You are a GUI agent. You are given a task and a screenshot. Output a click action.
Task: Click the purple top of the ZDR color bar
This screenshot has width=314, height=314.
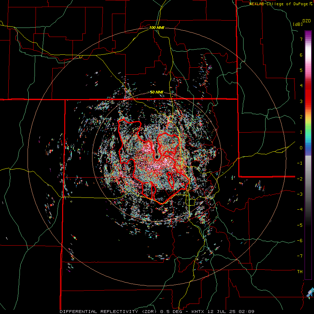pyautogui.click(x=308, y=34)
